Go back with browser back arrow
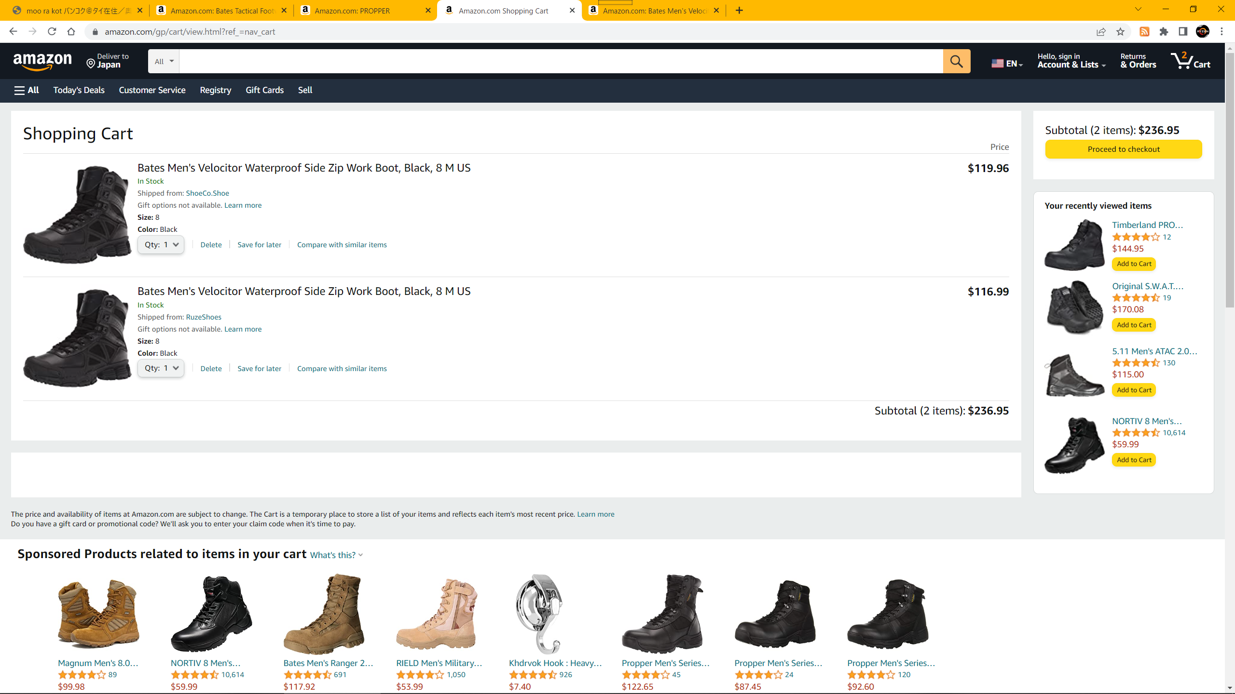The width and height of the screenshot is (1235, 694). tap(13, 31)
